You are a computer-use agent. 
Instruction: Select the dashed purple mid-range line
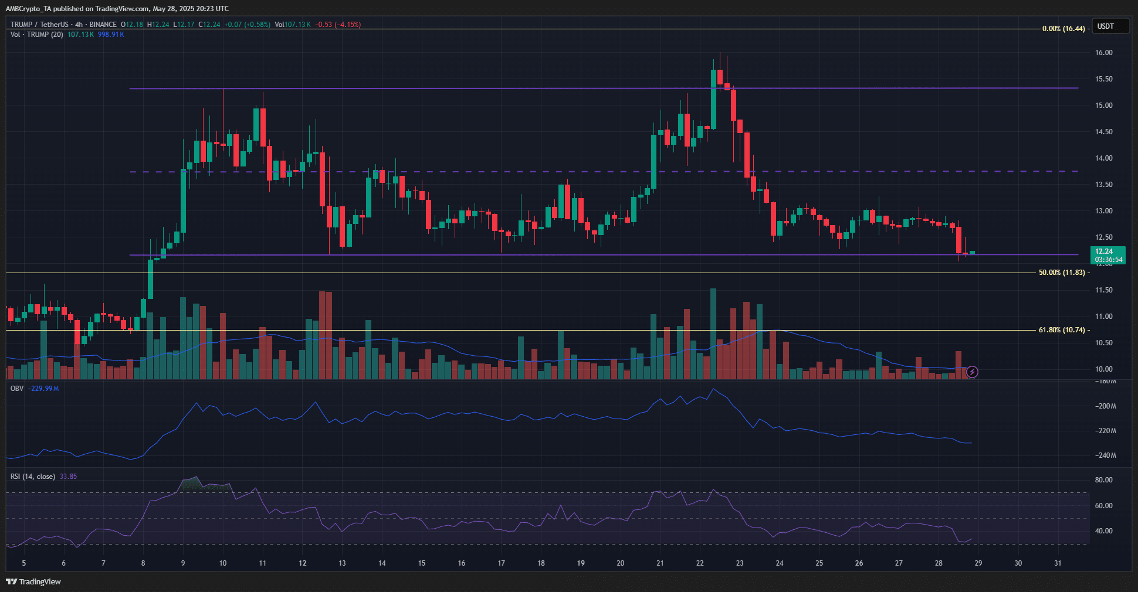[x=604, y=171]
